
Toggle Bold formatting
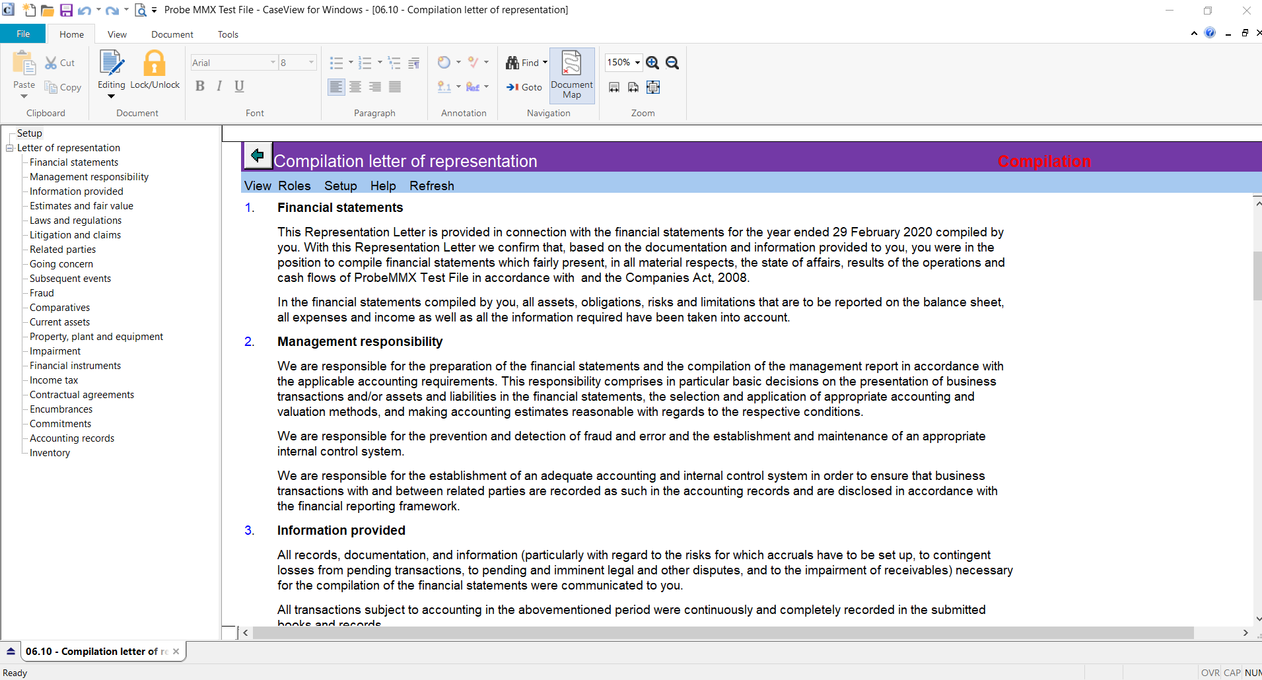[x=200, y=86]
